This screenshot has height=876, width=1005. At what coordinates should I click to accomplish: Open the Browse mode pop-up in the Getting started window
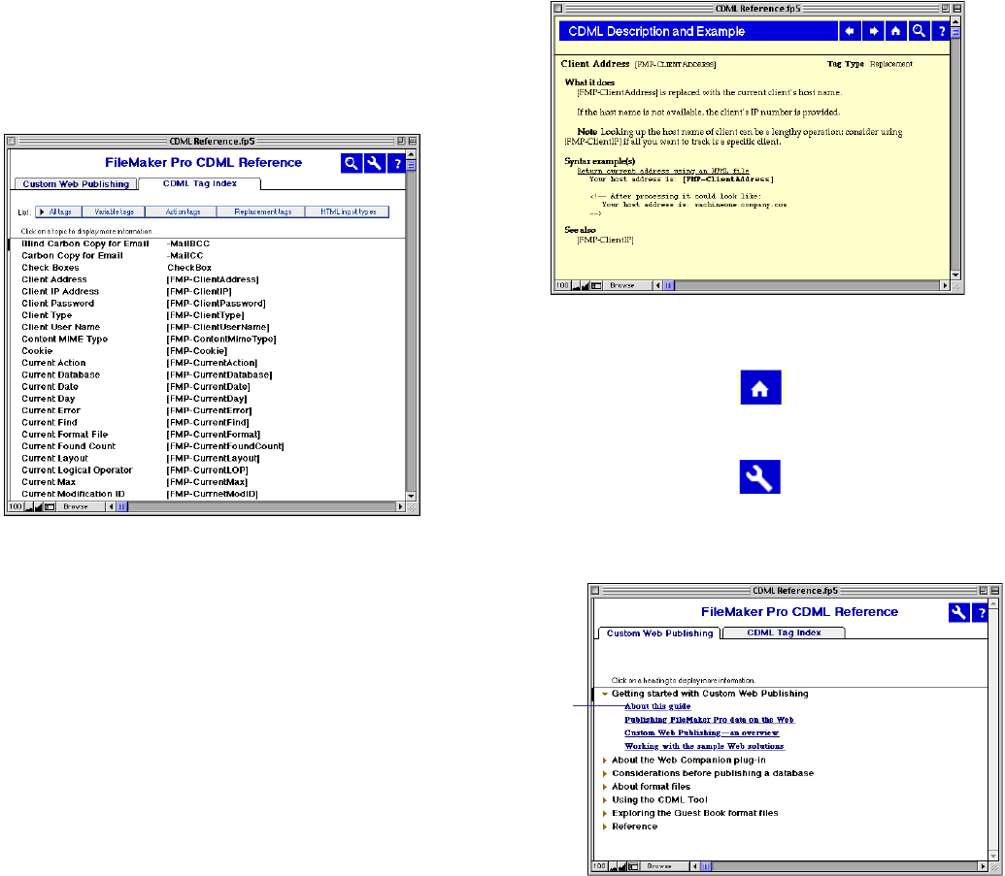pyautogui.click(x=664, y=865)
